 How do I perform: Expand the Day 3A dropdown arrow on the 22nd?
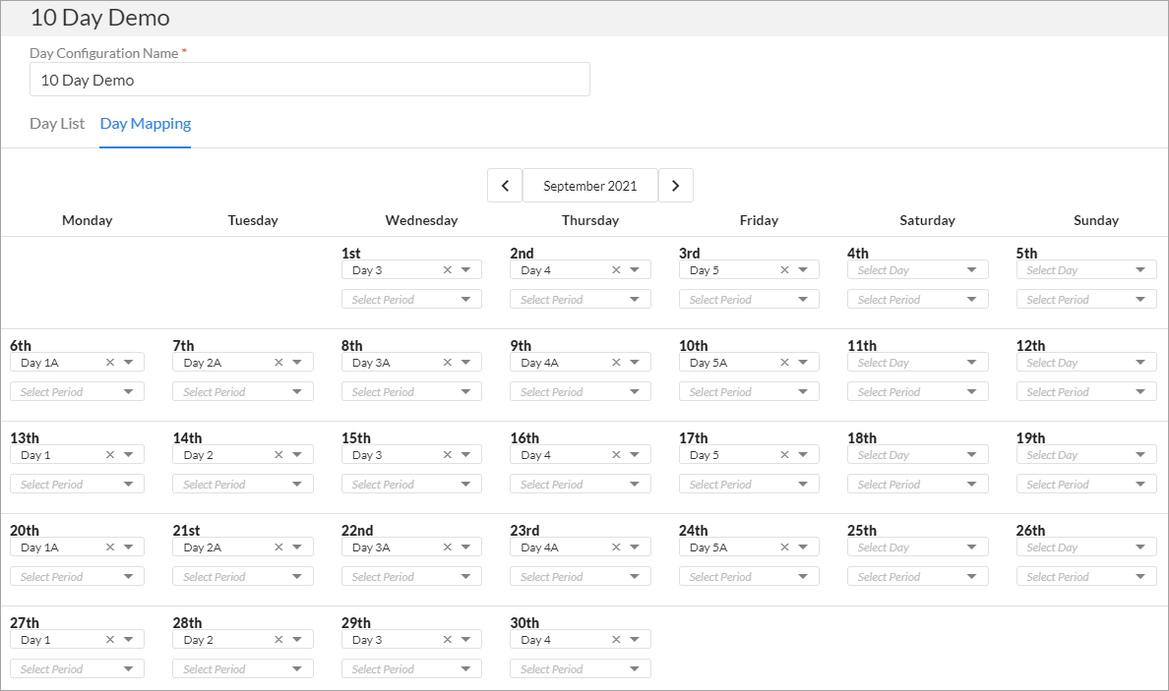[466, 547]
